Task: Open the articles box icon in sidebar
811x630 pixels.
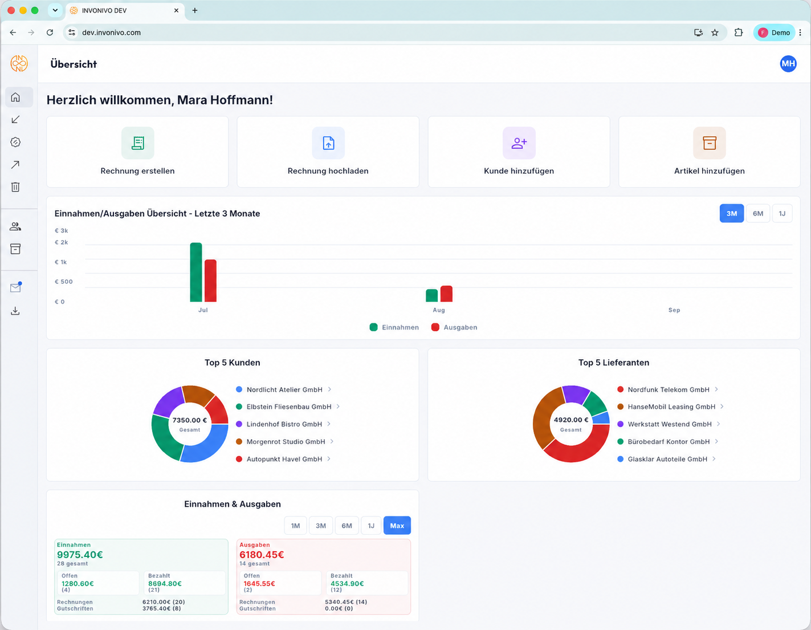Action: pyautogui.click(x=15, y=249)
